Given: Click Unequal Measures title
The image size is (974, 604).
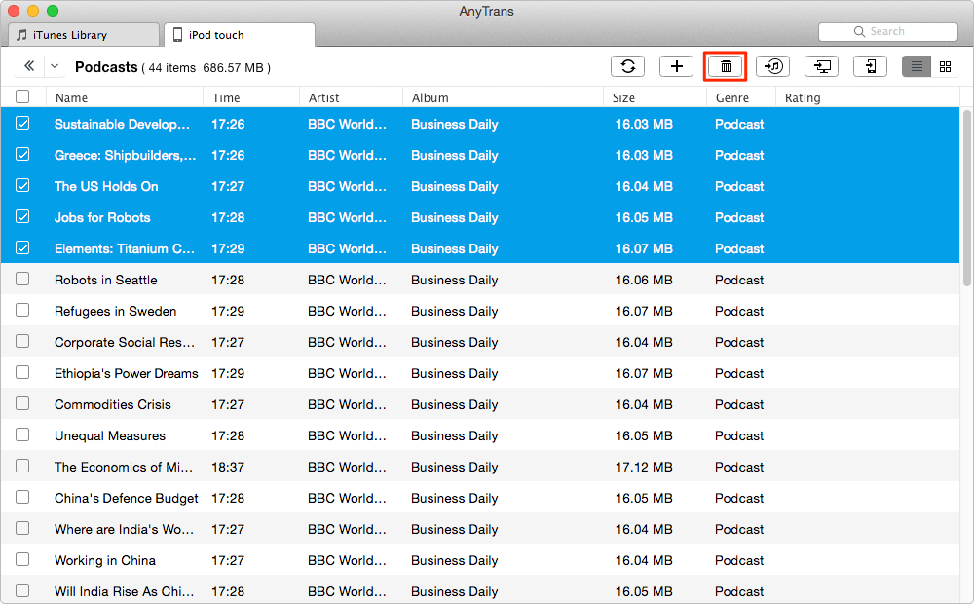Looking at the screenshot, I should (110, 435).
